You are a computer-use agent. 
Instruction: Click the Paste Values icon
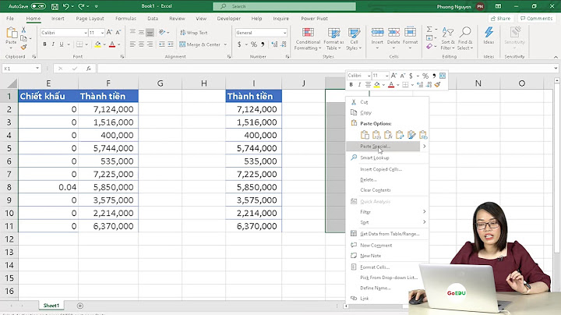[376, 135]
